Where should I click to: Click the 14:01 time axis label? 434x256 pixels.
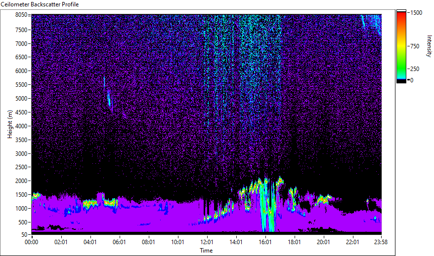(236, 242)
